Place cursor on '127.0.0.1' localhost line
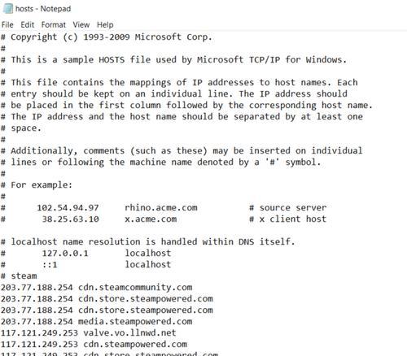The width and height of the screenshot is (407, 356). click(86, 253)
